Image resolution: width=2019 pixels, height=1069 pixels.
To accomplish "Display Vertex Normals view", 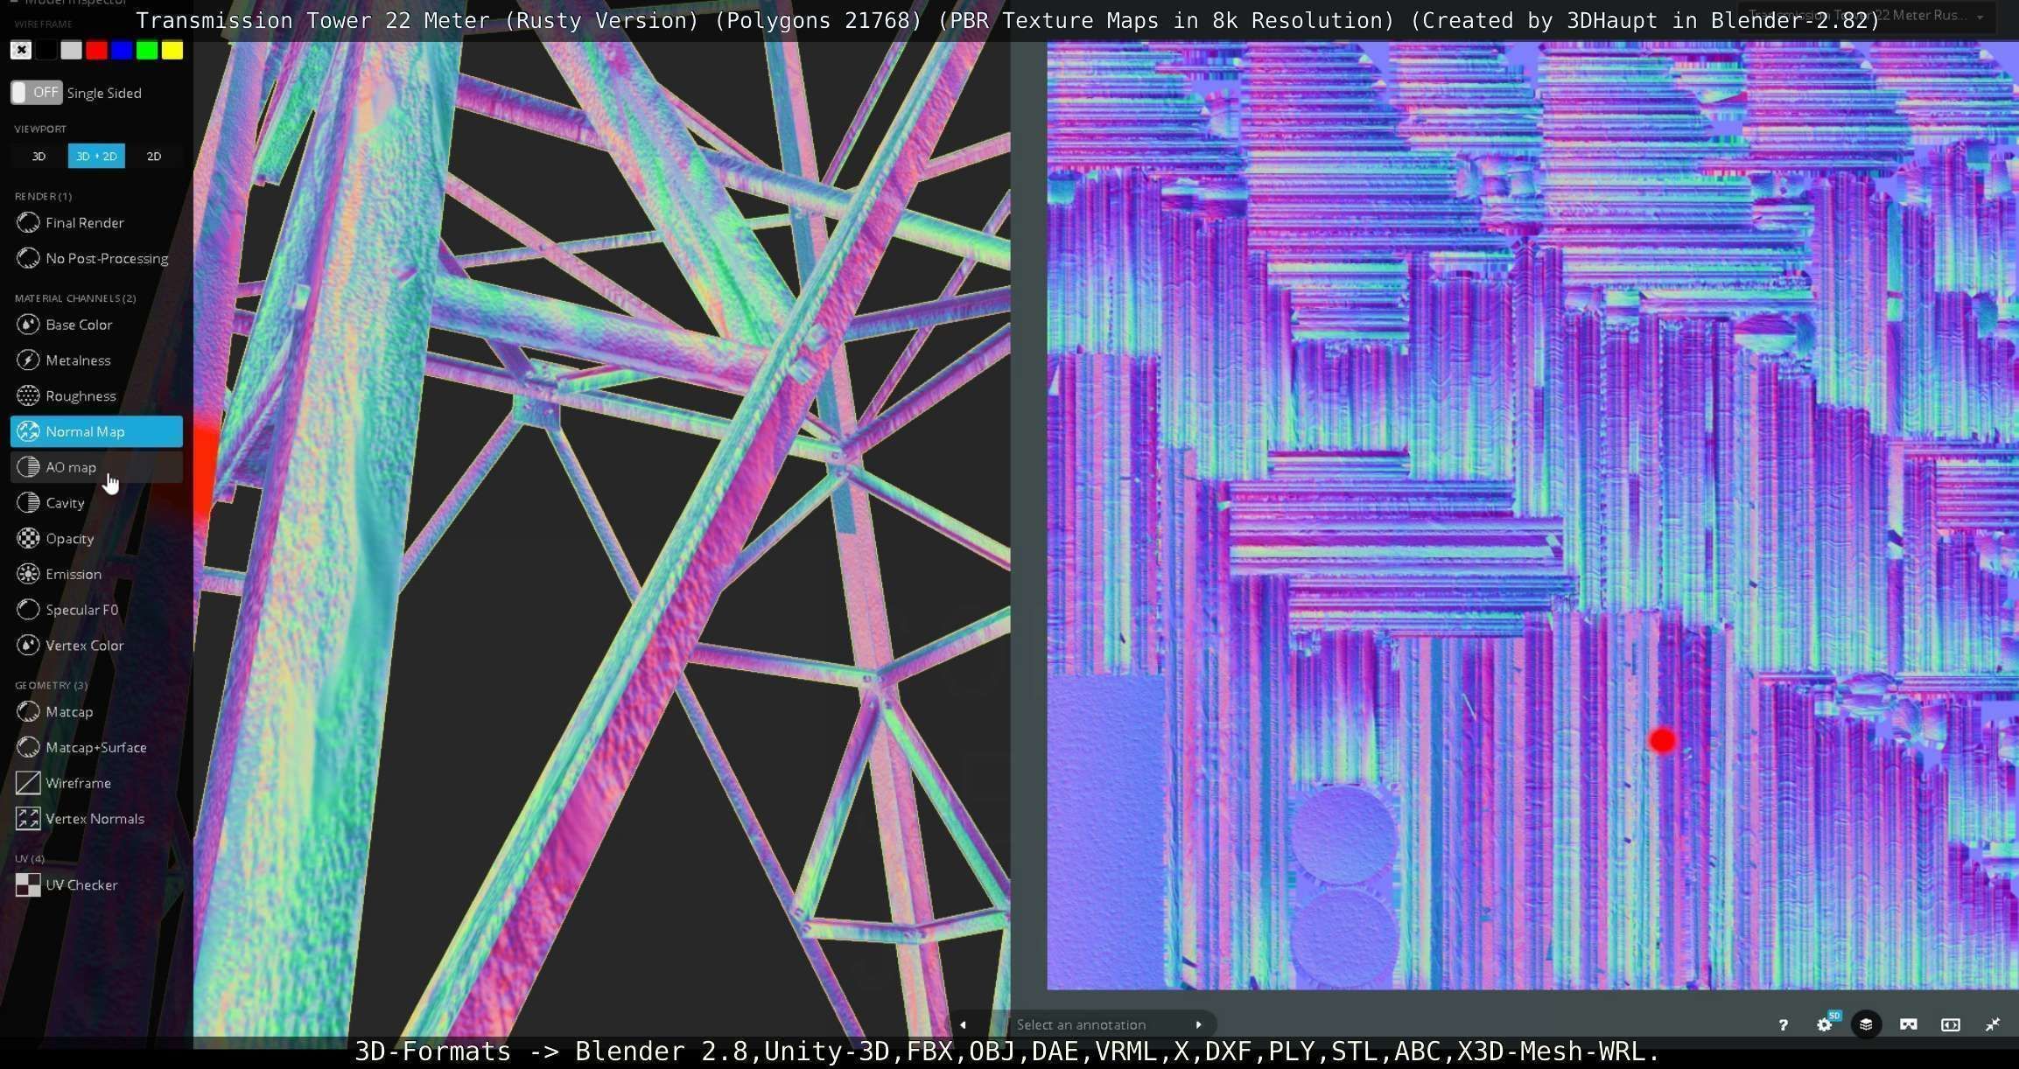I will (x=96, y=820).
